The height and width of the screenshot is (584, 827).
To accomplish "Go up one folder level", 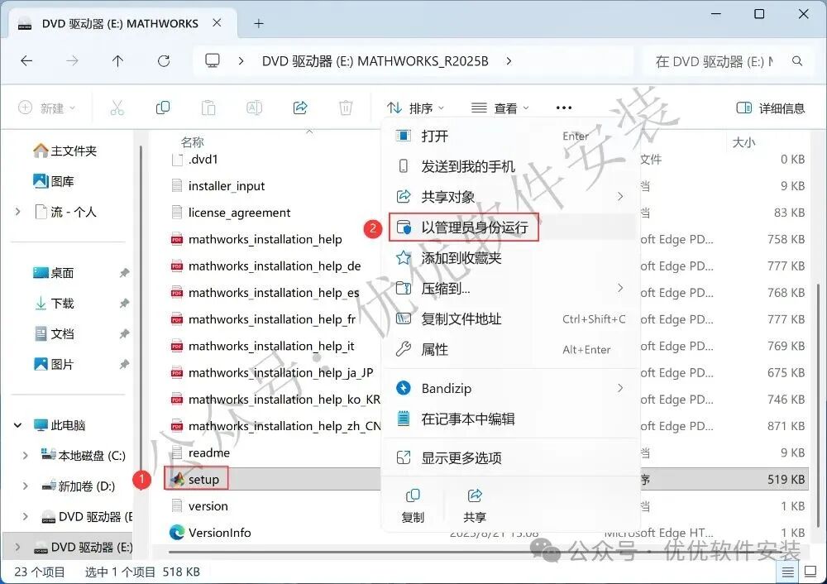I will click(117, 61).
